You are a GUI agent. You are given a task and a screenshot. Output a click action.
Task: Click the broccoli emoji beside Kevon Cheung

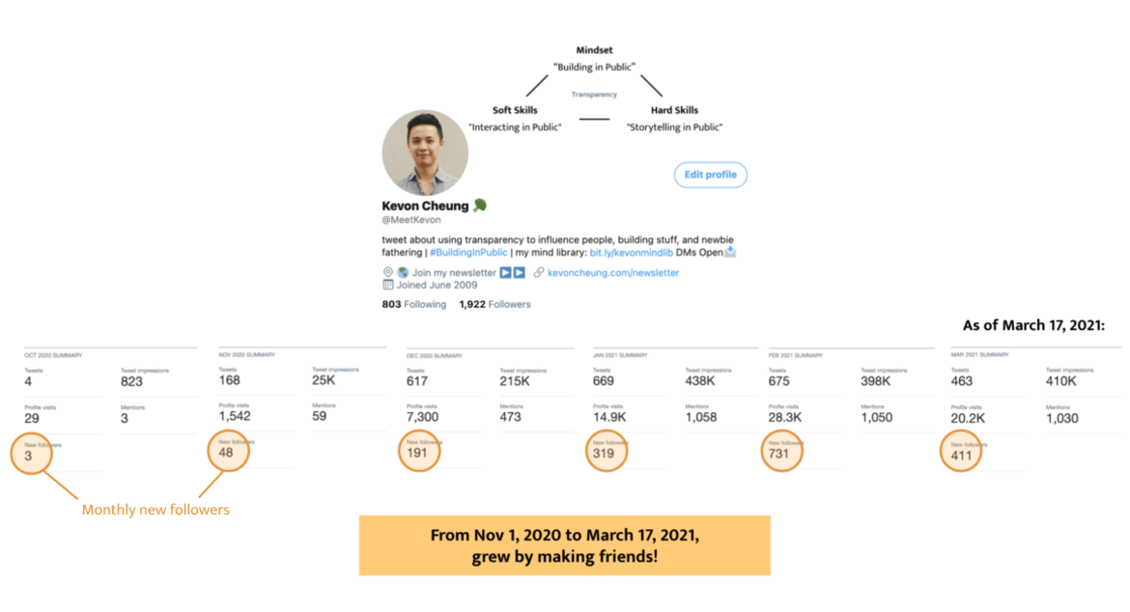(x=480, y=206)
